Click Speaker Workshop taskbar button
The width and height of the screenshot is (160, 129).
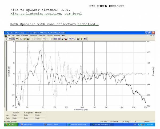click(x=102, y=125)
